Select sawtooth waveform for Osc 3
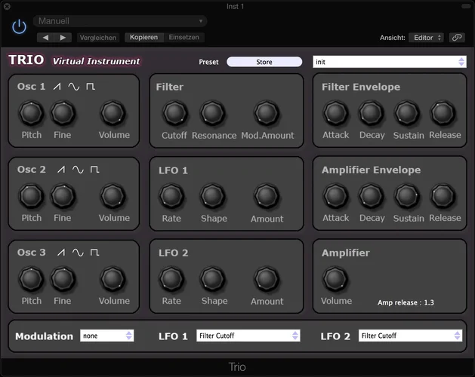This screenshot has width=475, height=377. click(61, 253)
